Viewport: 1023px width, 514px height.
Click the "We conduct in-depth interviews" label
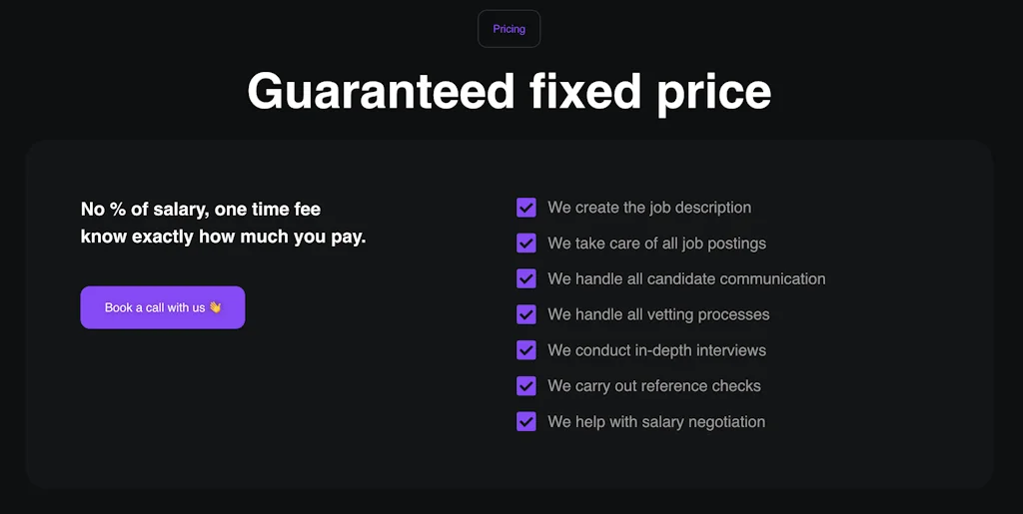pos(656,350)
